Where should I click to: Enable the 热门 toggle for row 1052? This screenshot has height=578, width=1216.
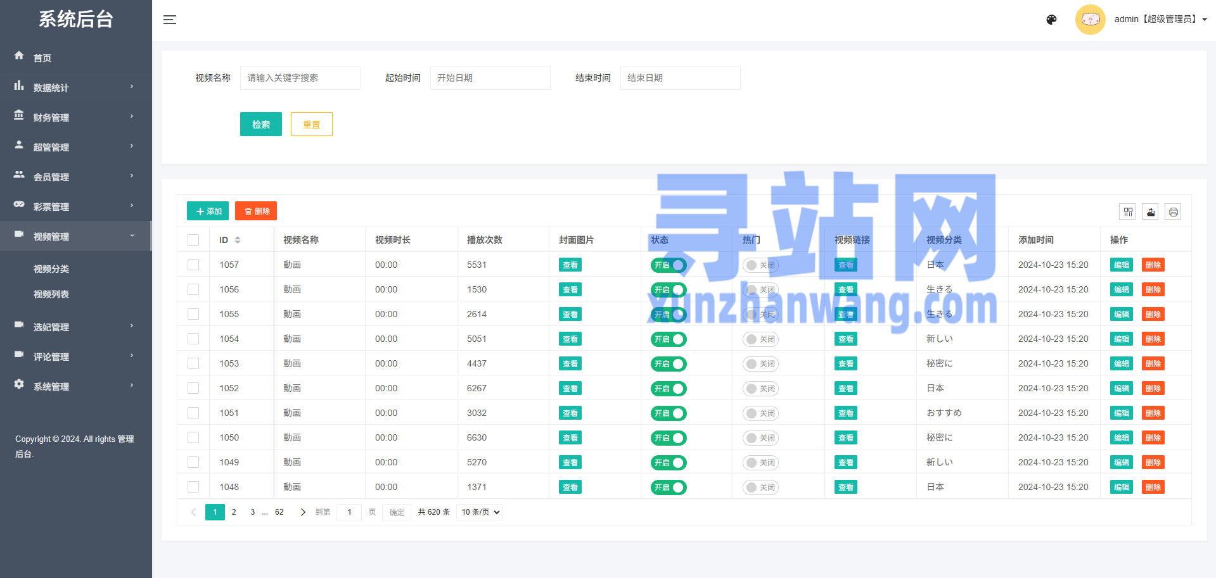tap(760, 389)
